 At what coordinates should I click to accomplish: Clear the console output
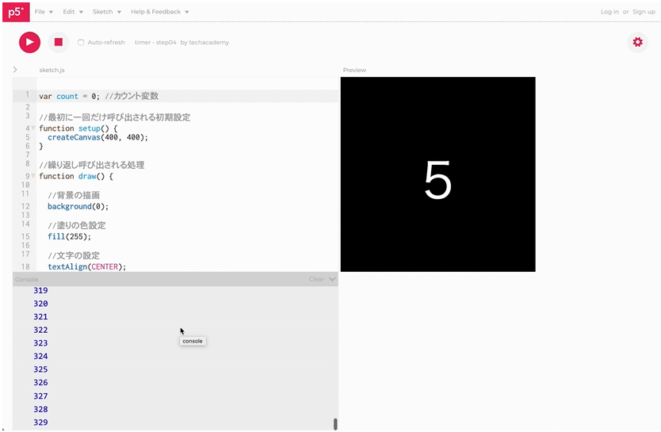point(316,279)
